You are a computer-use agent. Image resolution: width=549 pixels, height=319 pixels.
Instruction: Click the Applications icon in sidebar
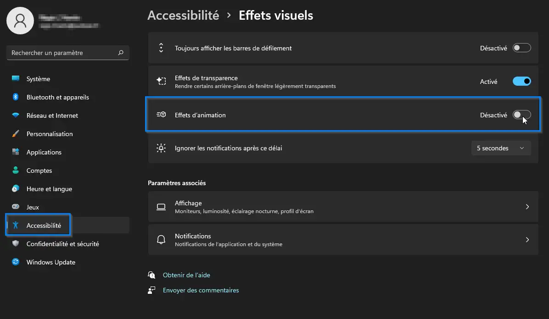point(16,152)
